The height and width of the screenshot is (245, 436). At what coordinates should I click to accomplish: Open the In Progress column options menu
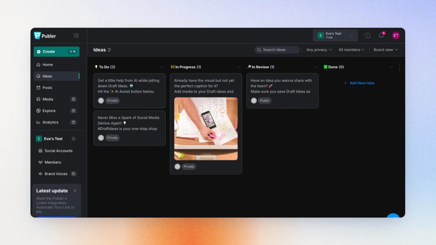tap(239, 67)
